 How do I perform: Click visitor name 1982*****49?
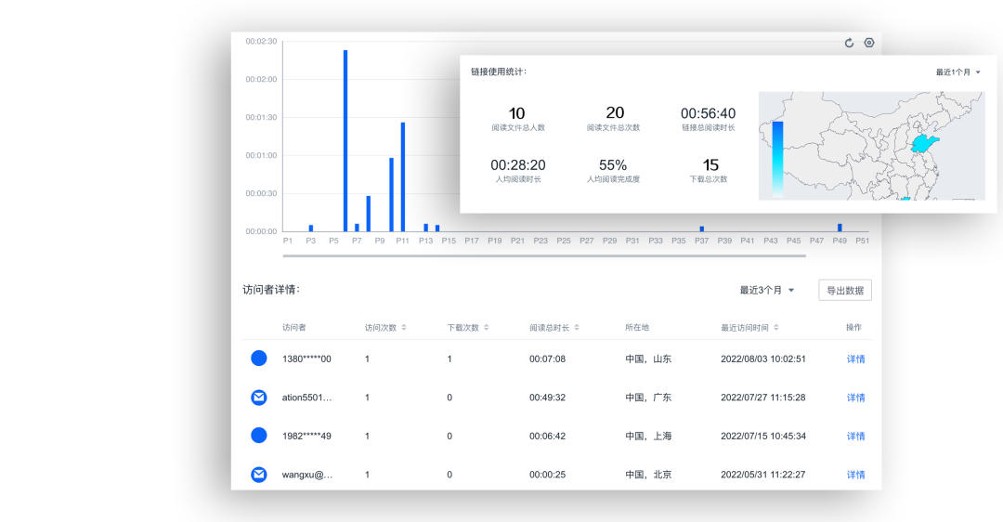point(307,436)
